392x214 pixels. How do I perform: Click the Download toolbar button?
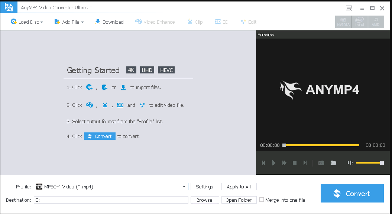[109, 22]
